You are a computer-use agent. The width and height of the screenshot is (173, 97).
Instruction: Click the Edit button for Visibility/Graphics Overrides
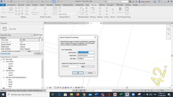29,51
